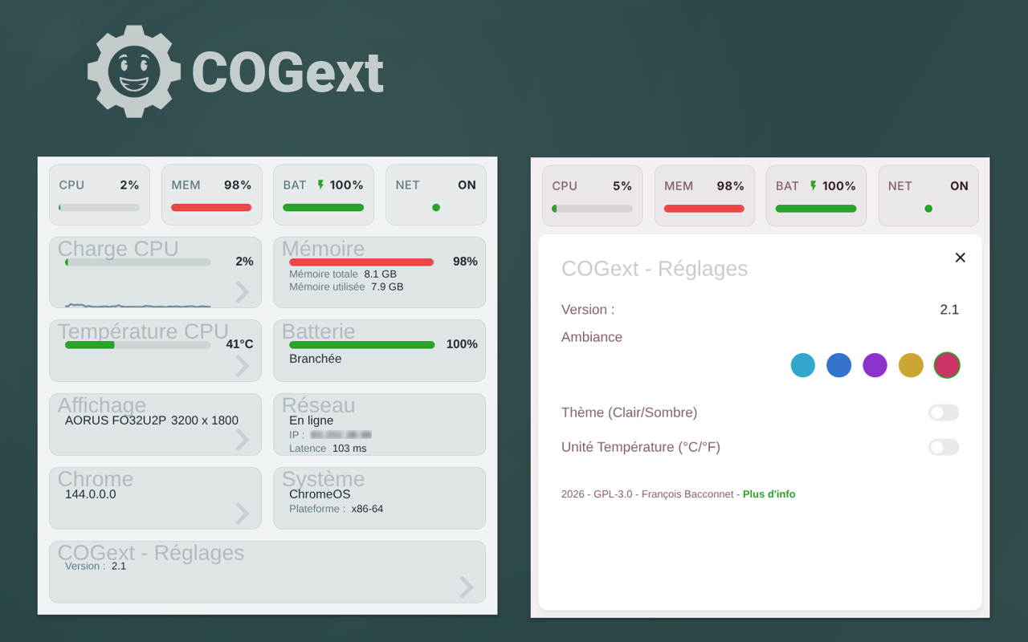Click the Charge CPU usage graph
The image size is (1028, 642).
137,305
